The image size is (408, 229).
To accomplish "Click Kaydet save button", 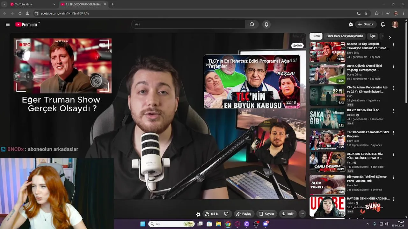I will [266, 214].
